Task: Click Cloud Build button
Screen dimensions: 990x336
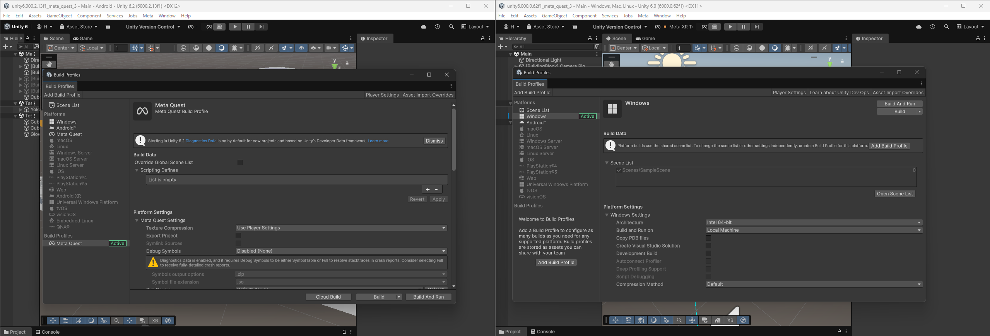Action: pyautogui.click(x=328, y=297)
